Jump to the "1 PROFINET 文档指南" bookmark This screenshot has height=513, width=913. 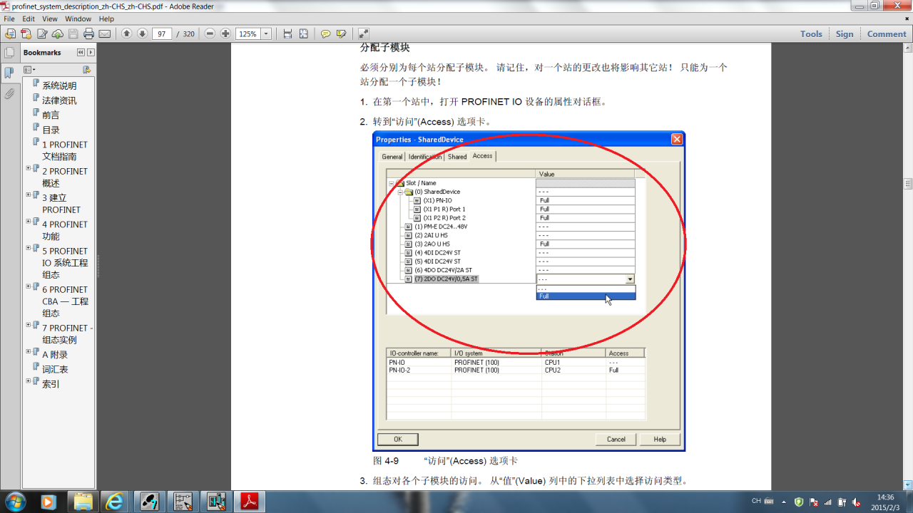click(x=64, y=150)
